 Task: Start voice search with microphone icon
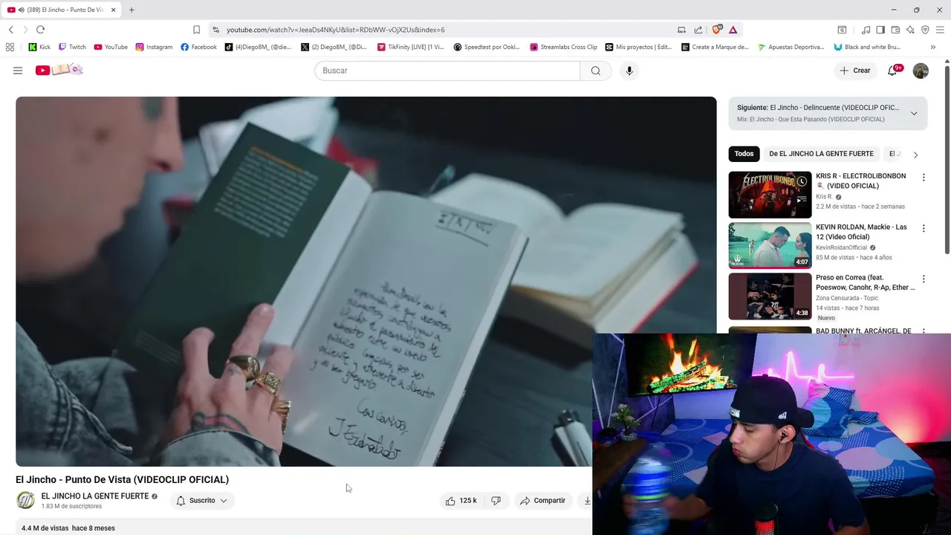(x=629, y=71)
